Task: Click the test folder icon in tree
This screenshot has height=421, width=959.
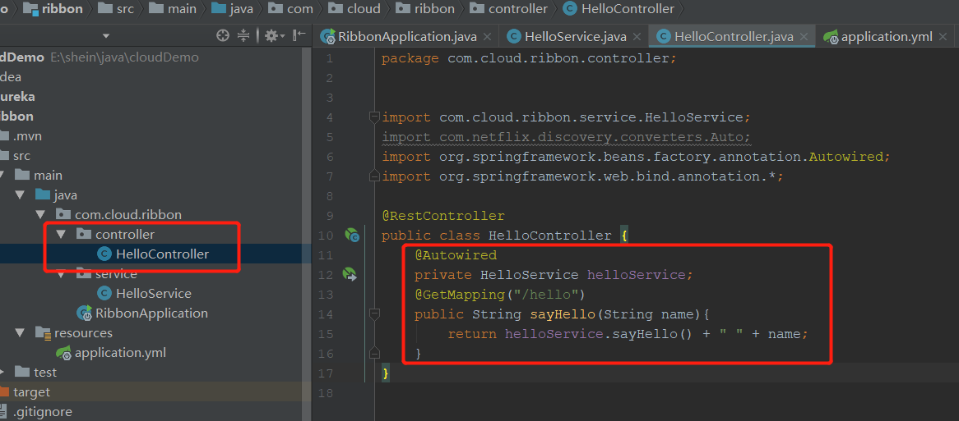Action: coord(23,373)
